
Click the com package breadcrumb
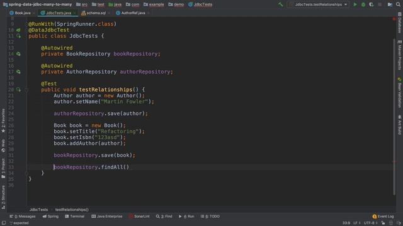point(132,4)
